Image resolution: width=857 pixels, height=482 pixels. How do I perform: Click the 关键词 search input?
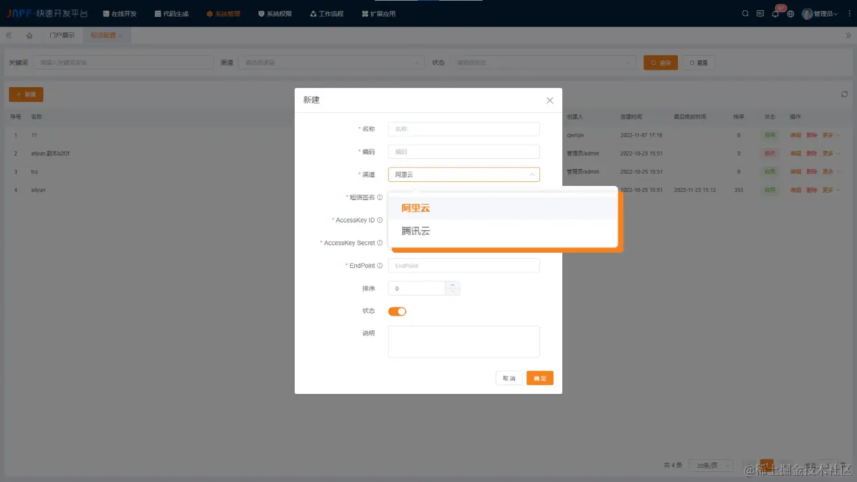(123, 62)
